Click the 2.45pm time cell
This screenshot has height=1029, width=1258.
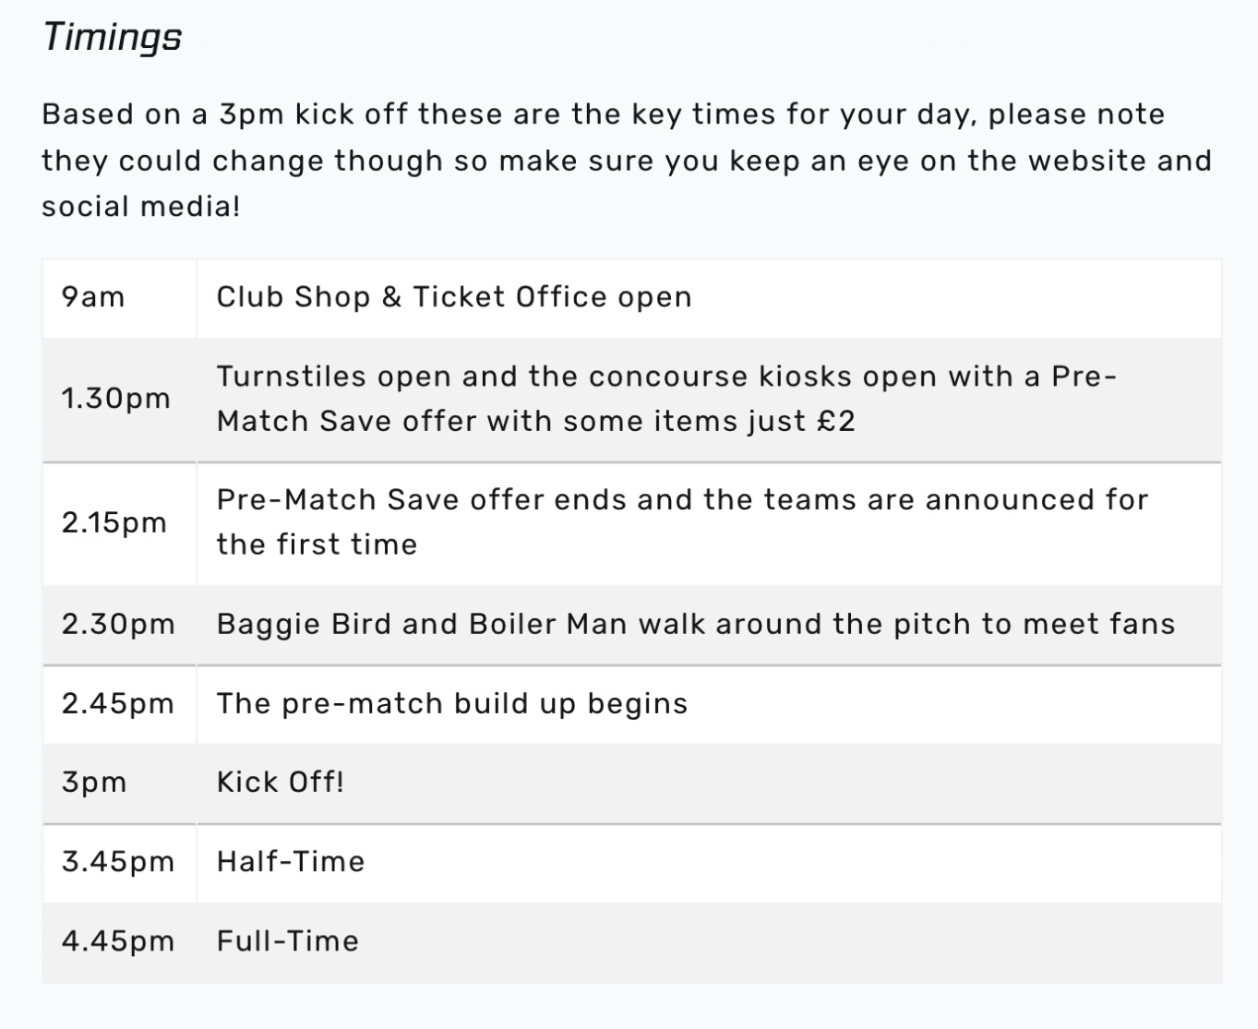118,703
